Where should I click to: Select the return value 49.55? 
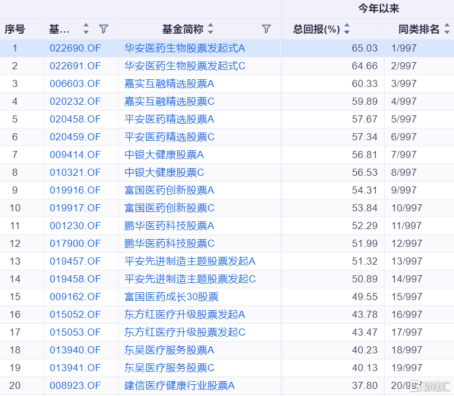[365, 297]
